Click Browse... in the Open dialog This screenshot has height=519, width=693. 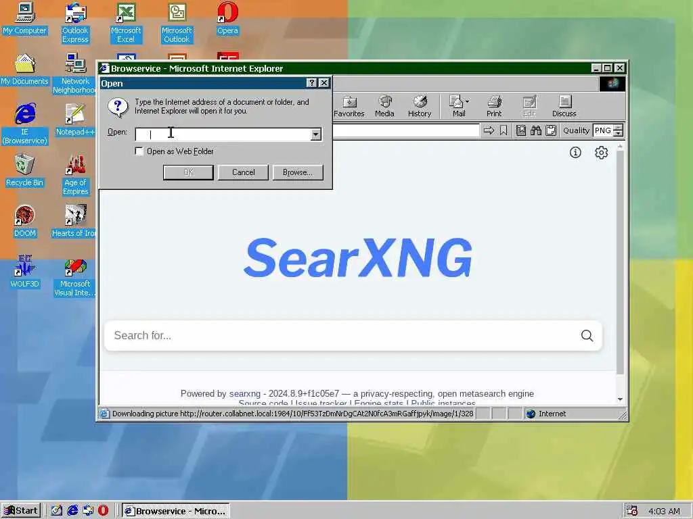[x=298, y=172]
